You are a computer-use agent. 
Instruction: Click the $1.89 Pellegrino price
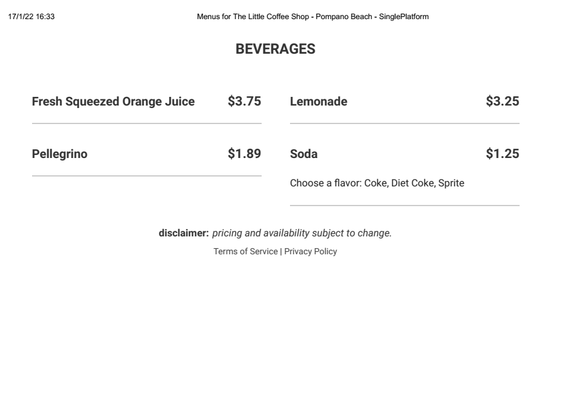point(244,154)
